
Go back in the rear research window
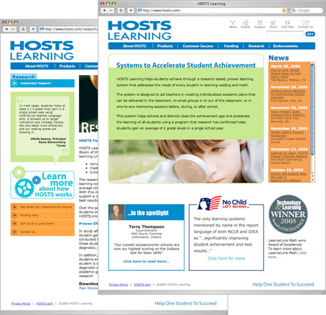(x=7, y=29)
